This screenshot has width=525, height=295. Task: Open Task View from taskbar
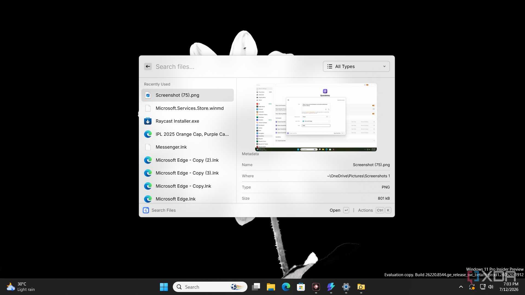(x=256, y=287)
